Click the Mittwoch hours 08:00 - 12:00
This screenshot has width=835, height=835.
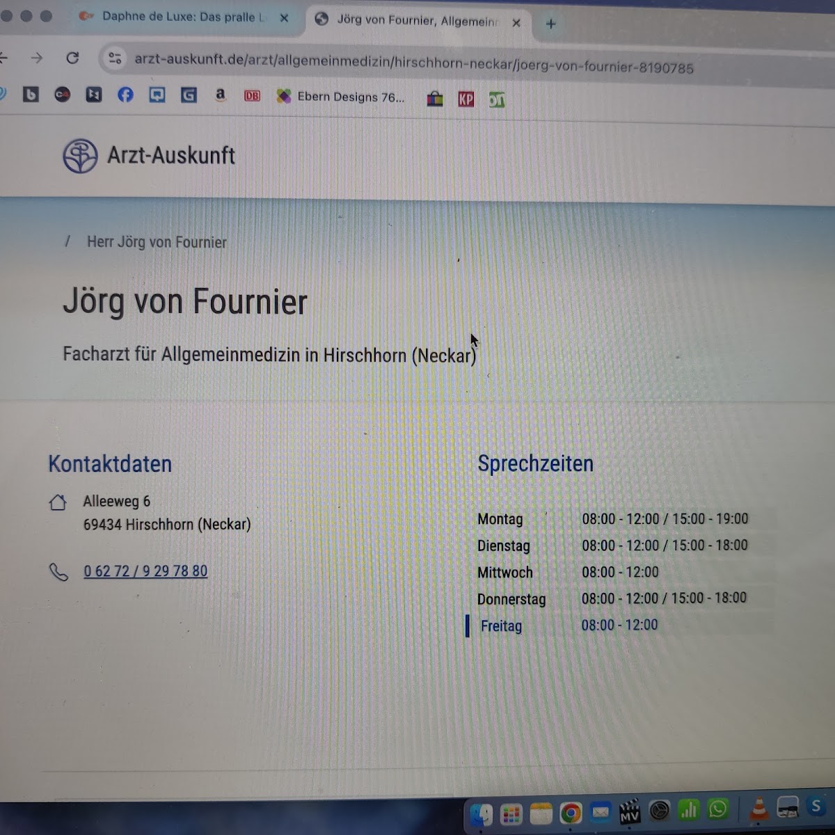pos(620,572)
